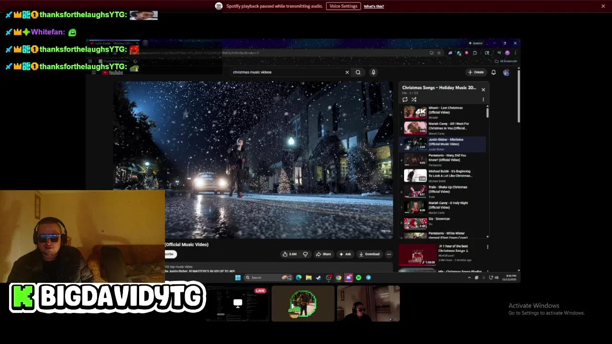Open Microsoft Edge from taskbar
The image size is (612, 344).
coord(299,278)
